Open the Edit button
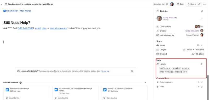The height and width of the screenshot is (100, 209). click(180, 4)
